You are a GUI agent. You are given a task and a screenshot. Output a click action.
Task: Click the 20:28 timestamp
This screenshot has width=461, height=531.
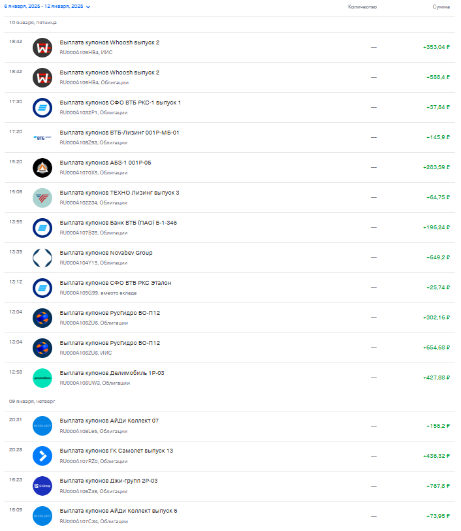tap(16, 450)
